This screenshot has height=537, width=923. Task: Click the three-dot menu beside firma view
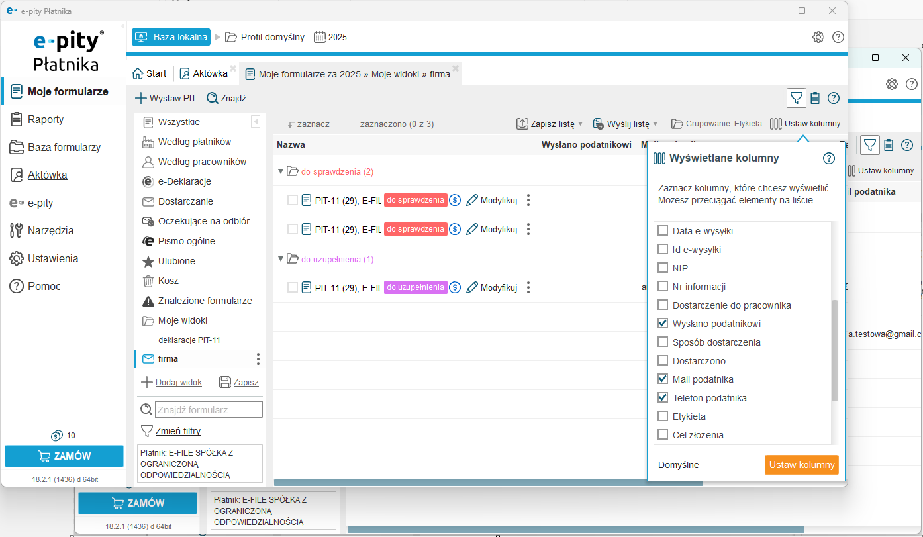(258, 359)
